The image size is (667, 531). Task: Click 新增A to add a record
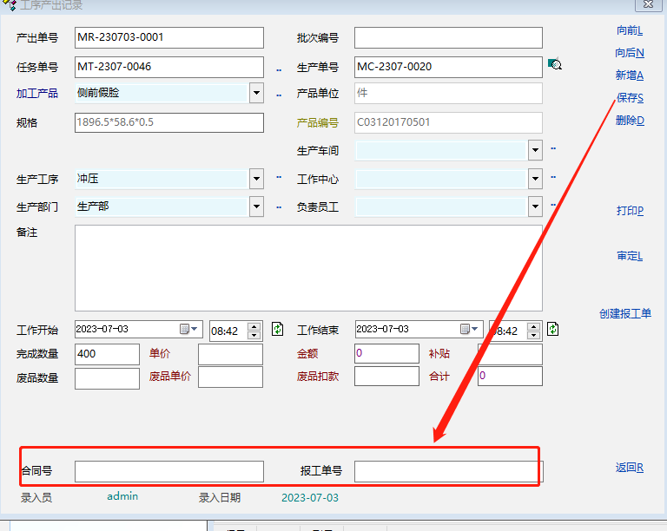630,75
